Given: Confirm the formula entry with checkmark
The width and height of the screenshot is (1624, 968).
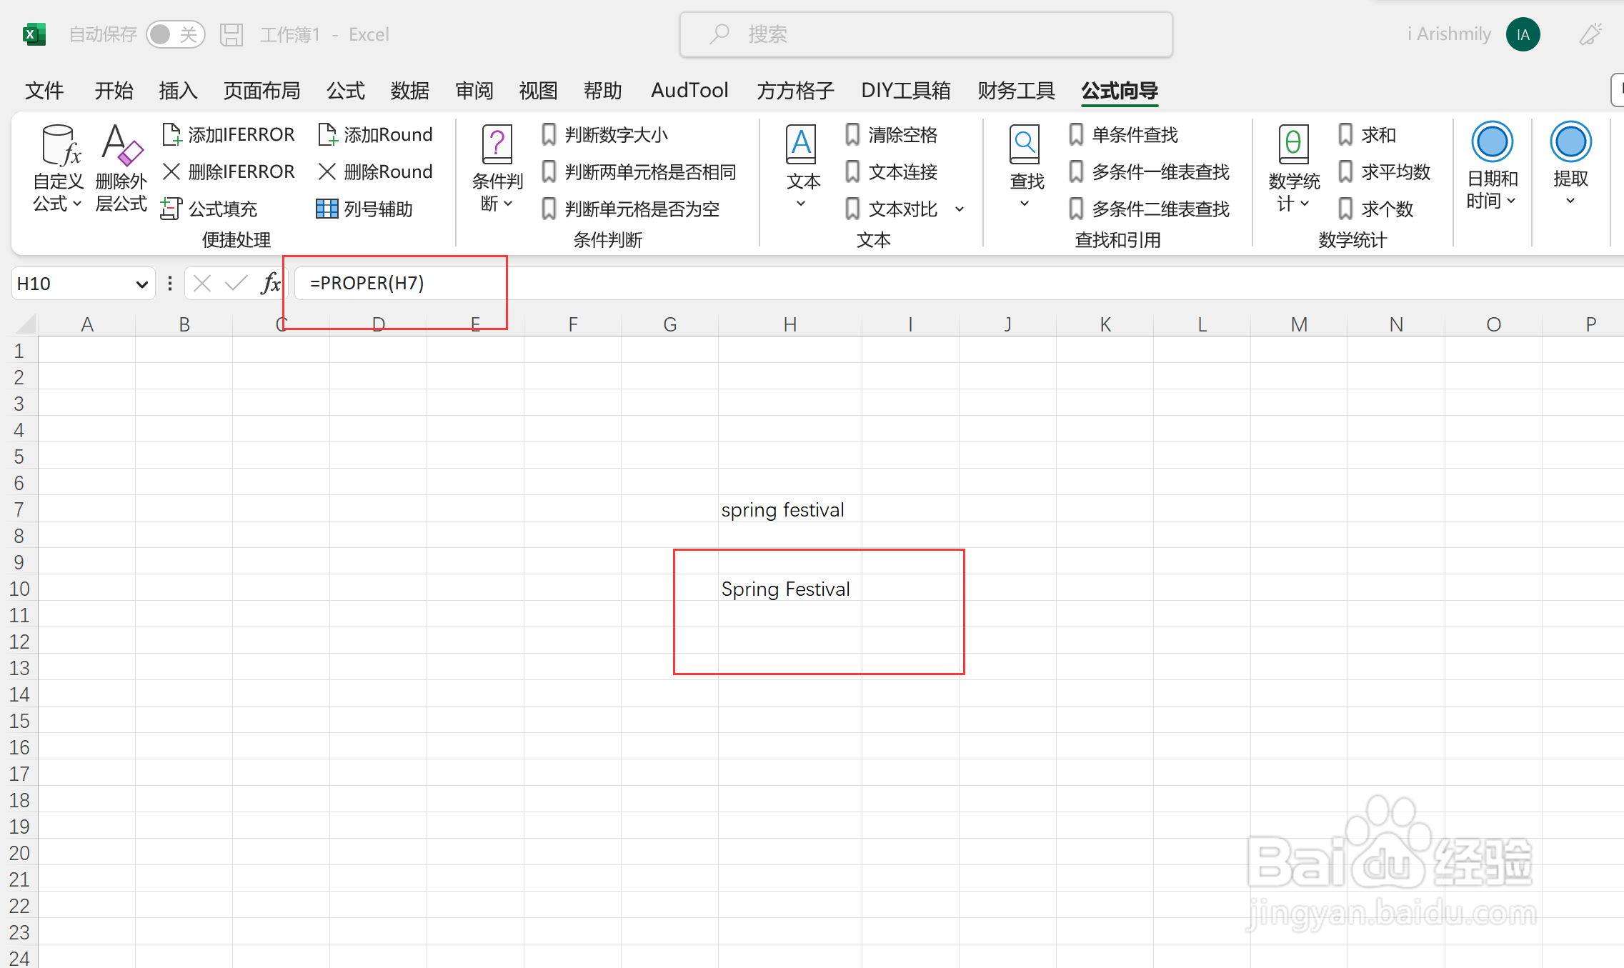Looking at the screenshot, I should pos(236,284).
